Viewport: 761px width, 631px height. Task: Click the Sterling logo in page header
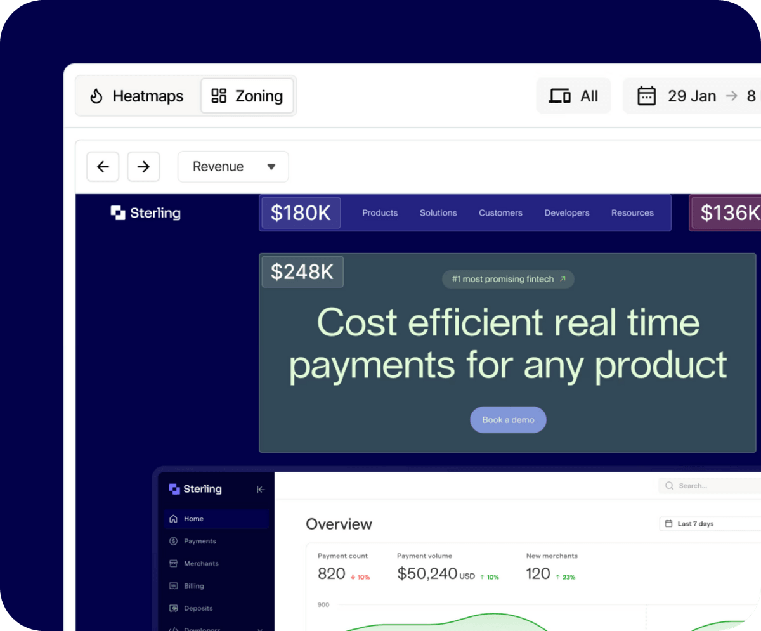coord(146,213)
